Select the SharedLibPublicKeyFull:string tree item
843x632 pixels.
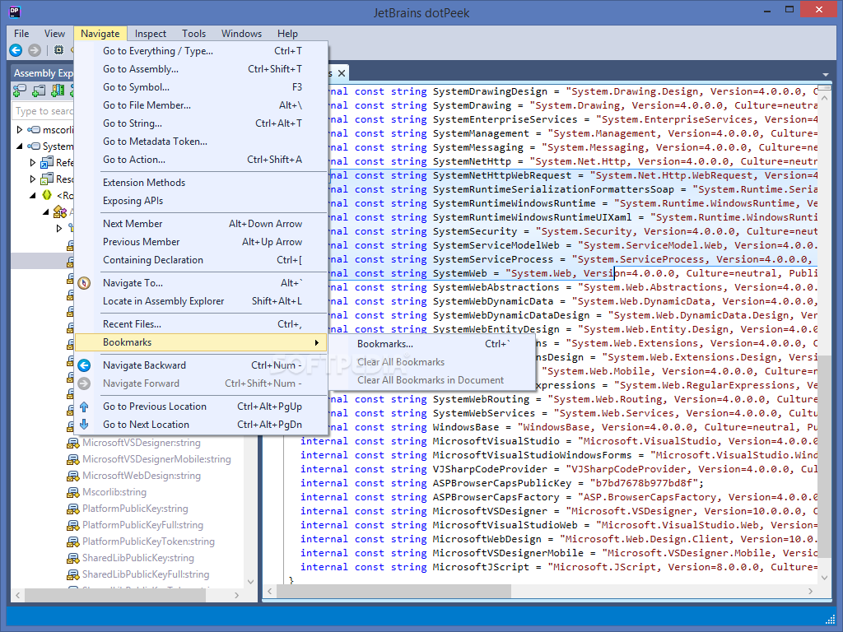point(146,574)
